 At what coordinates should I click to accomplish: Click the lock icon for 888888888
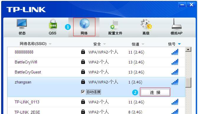[x=83, y=52]
